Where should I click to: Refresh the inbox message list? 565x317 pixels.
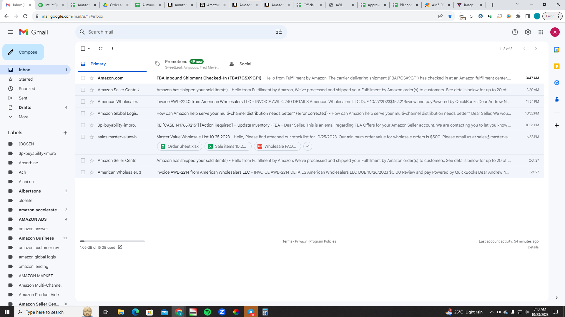click(101, 49)
